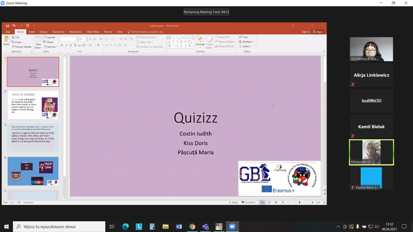Click the Arrange objects icon
This screenshot has height=232, width=413.
[200, 41]
